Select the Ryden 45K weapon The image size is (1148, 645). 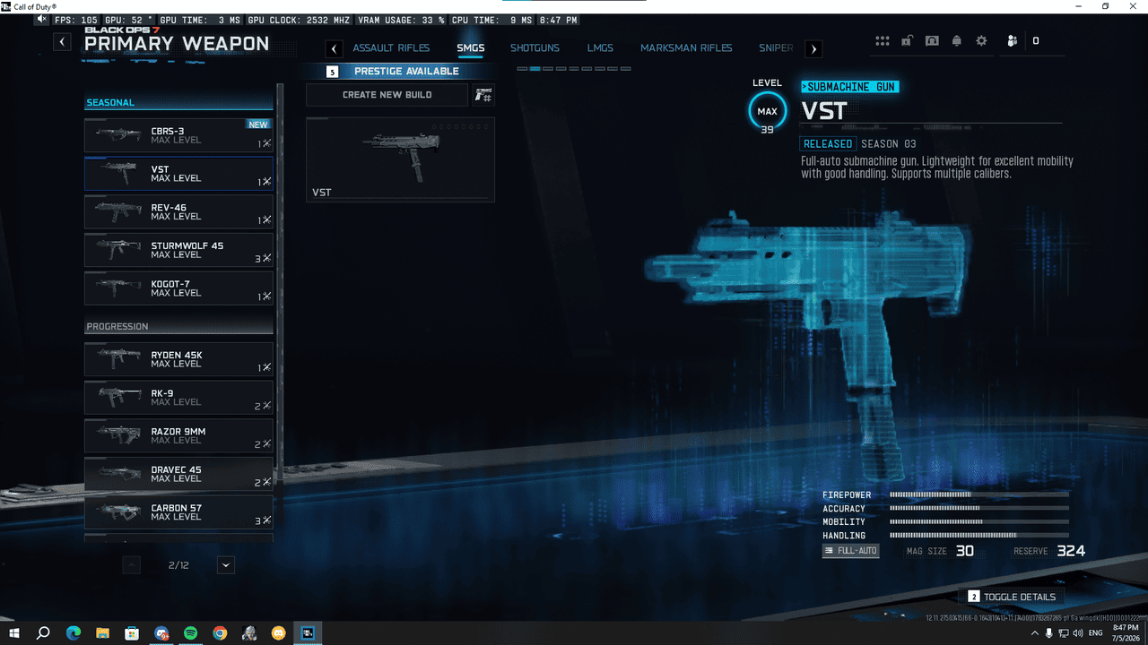point(178,359)
